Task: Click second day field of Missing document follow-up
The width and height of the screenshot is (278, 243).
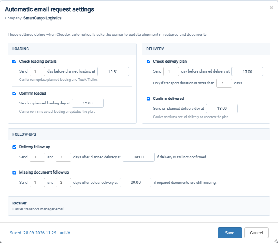Action: coord(63,183)
